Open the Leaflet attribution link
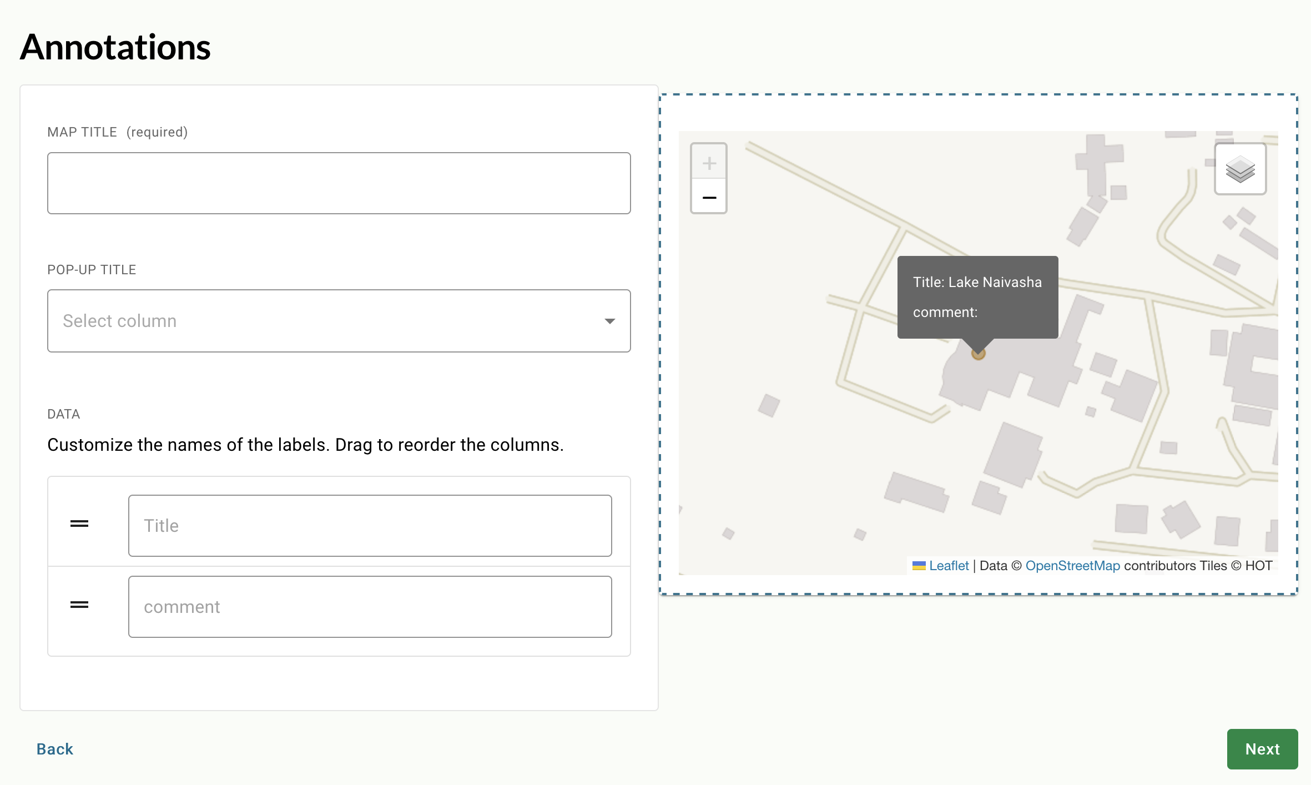The height and width of the screenshot is (785, 1311). (x=948, y=565)
